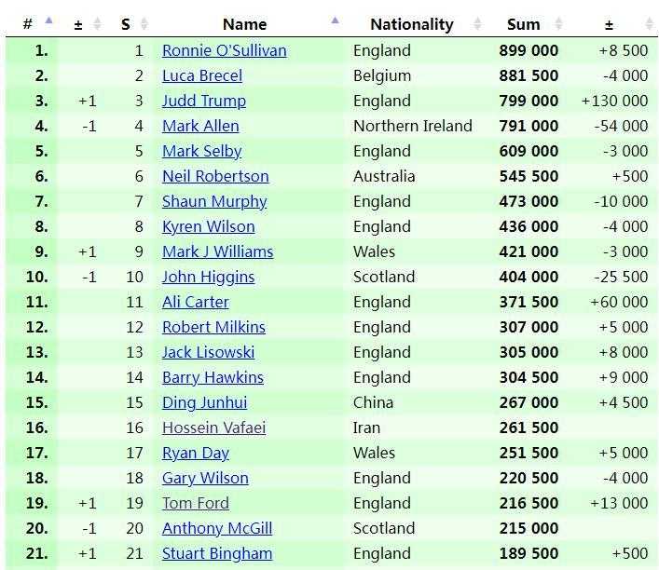Image resolution: width=659 pixels, height=570 pixels.
Task: Click the Kyren Wilson link
Action: [208, 226]
